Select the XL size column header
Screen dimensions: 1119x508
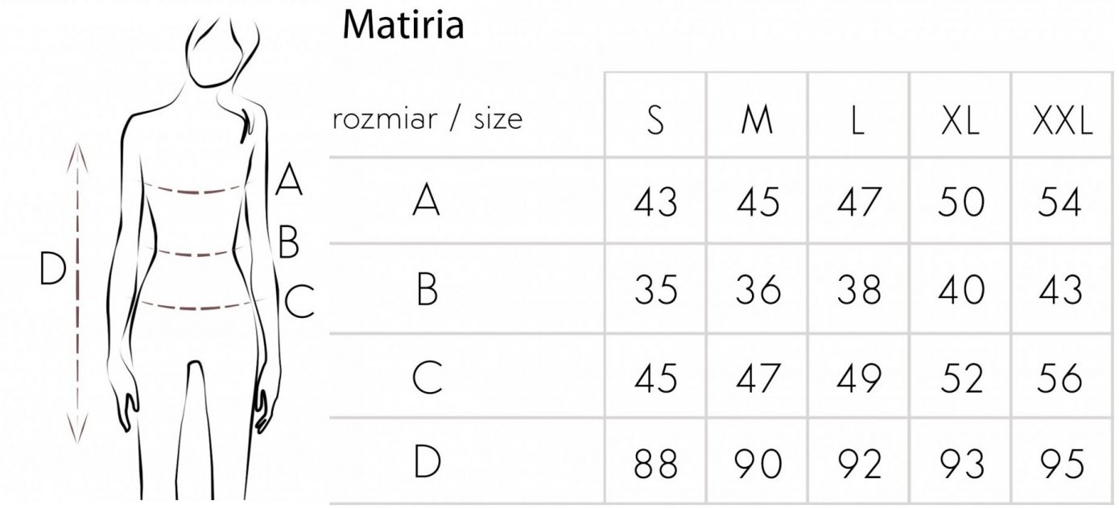(960, 122)
